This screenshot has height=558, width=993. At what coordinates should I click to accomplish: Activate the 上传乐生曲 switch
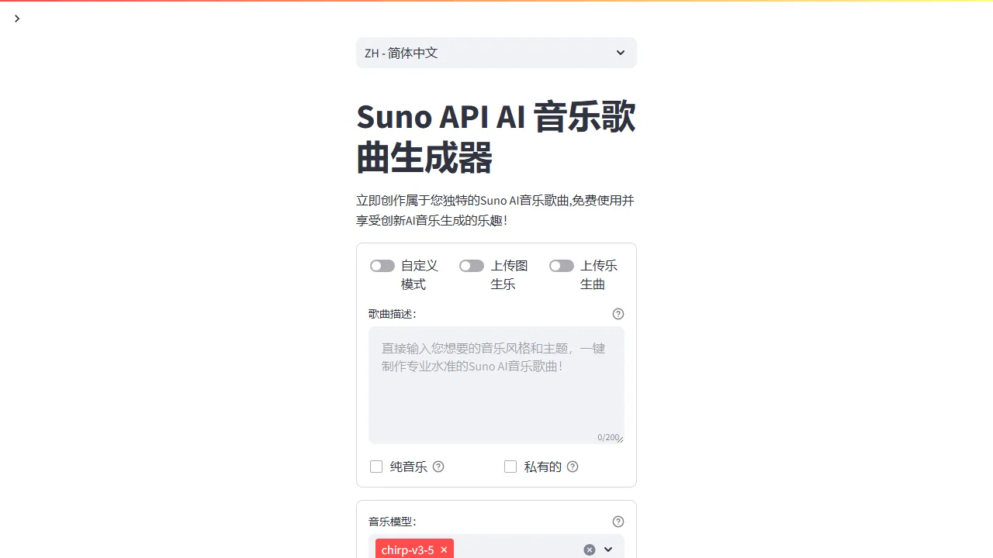[x=561, y=265]
